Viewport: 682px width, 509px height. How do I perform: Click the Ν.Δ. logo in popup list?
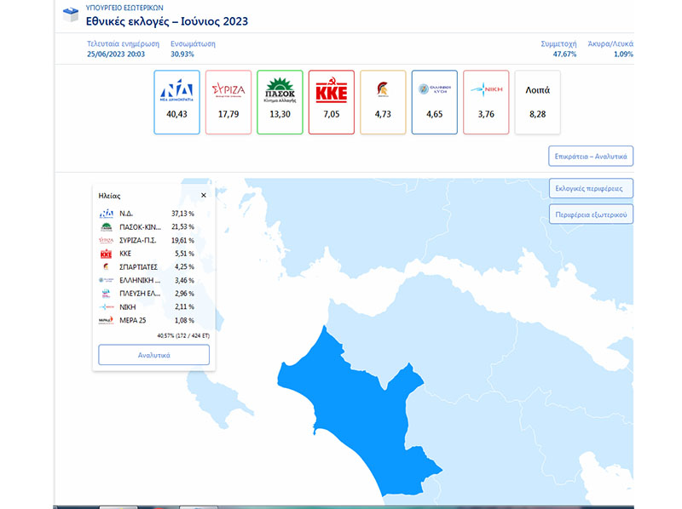tap(107, 214)
